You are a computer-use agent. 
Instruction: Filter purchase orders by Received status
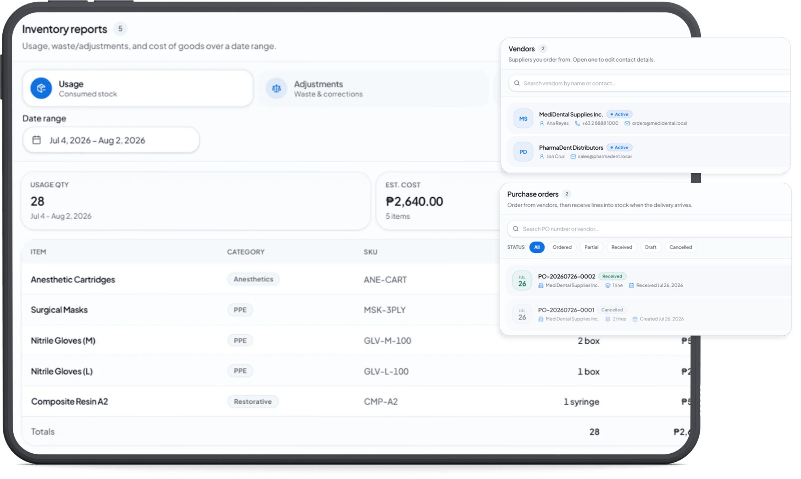point(621,247)
